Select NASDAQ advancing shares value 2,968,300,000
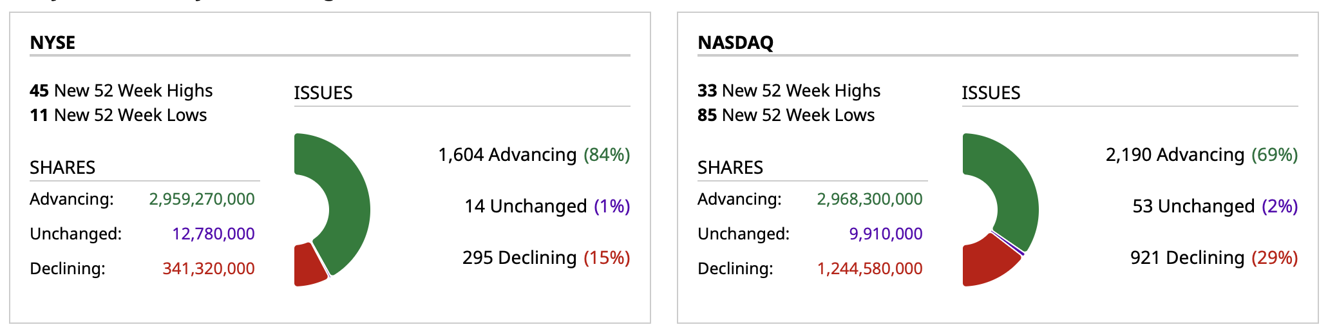This screenshot has height=336, width=1328. 869,199
